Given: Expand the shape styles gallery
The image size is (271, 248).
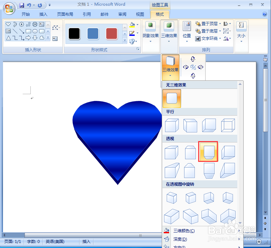Looking at the screenshot, I should pyautogui.click(x=125, y=41).
